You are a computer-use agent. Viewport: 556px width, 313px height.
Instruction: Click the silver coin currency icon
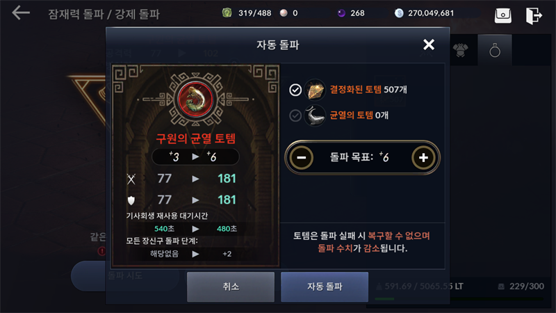click(x=399, y=13)
